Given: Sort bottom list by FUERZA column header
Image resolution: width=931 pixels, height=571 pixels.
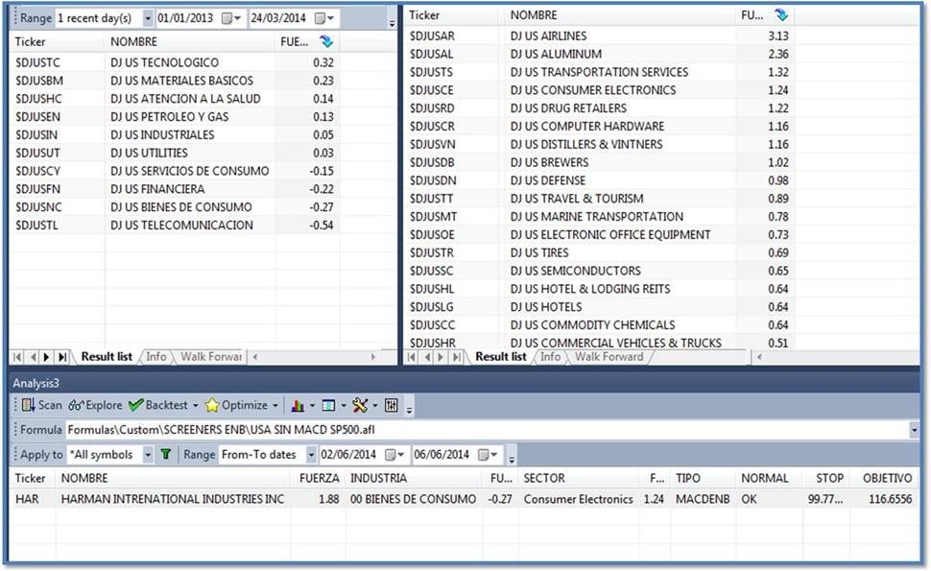Looking at the screenshot, I should pos(318,479).
